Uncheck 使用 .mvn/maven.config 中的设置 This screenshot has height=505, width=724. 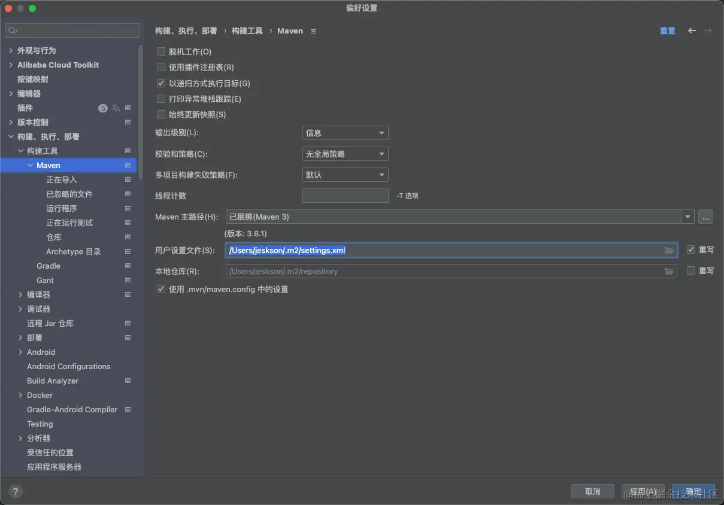tap(160, 289)
